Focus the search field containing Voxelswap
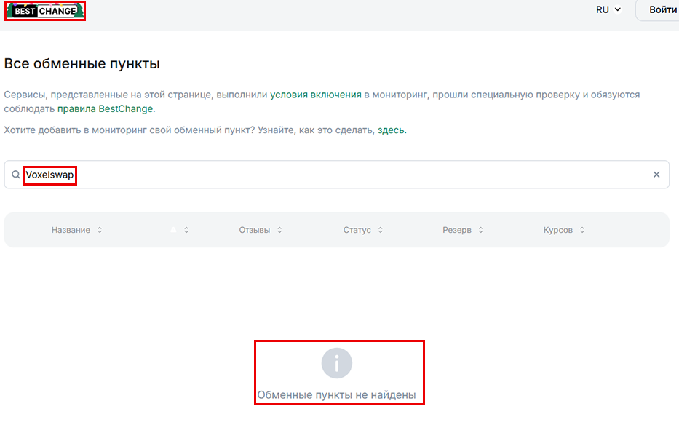Image resolution: width=679 pixels, height=422 pixels. tap(335, 175)
